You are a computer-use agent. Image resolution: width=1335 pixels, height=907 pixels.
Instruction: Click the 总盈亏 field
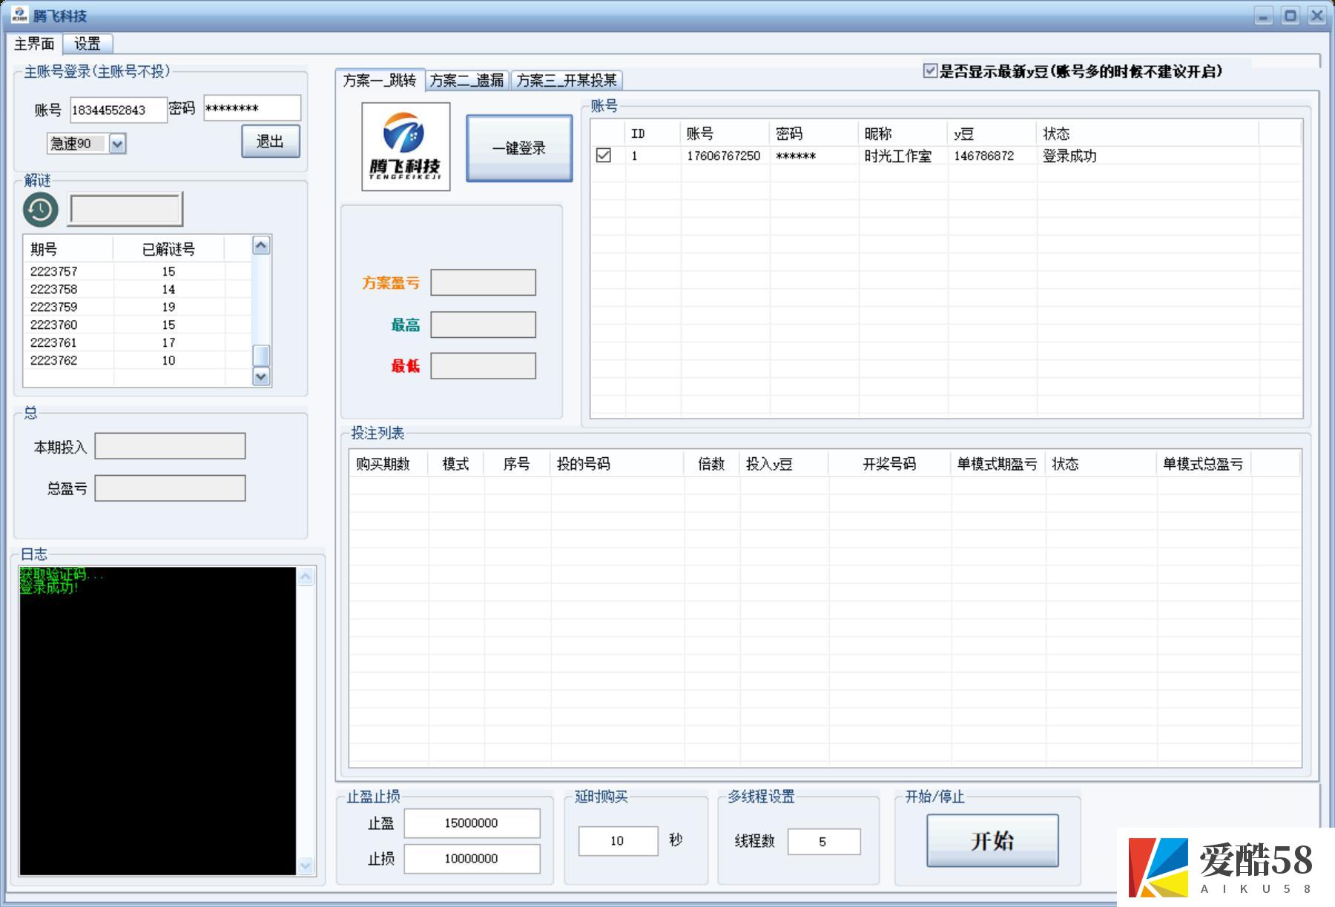(170, 488)
